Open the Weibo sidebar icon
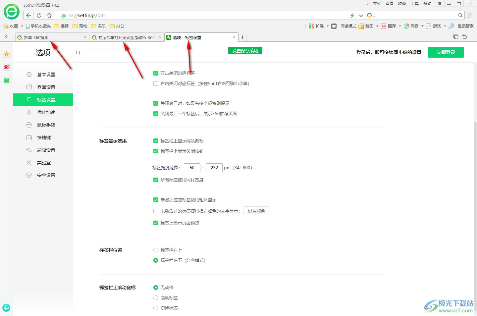The image size is (477, 316). tap(7, 67)
